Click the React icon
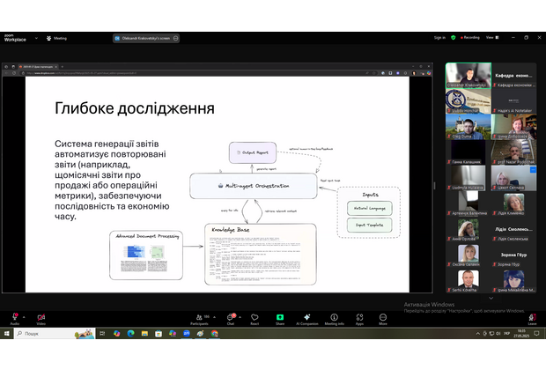 255,317
